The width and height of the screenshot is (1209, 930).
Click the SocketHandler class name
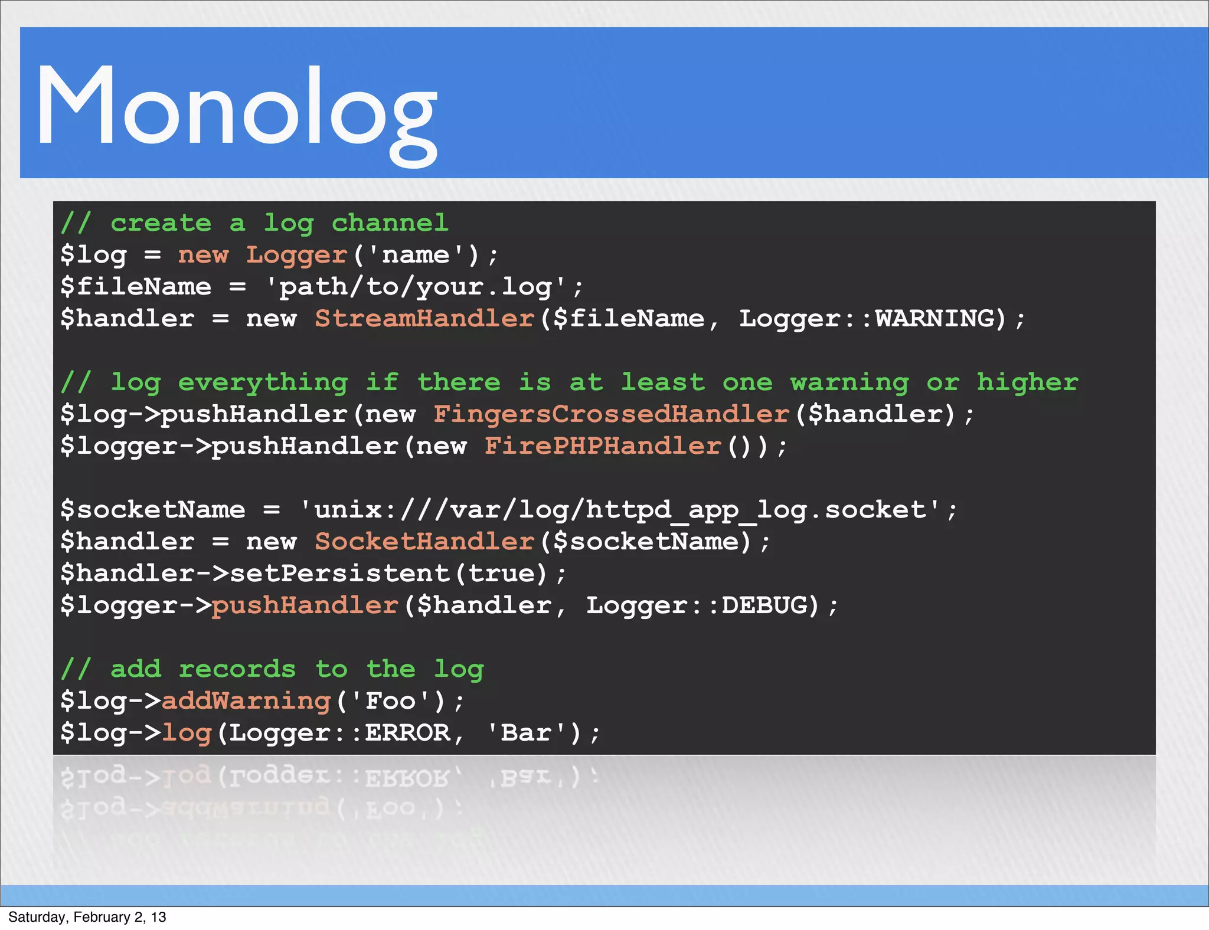(x=424, y=542)
